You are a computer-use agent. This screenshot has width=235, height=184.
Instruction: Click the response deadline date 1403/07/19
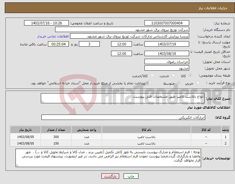[167, 44]
